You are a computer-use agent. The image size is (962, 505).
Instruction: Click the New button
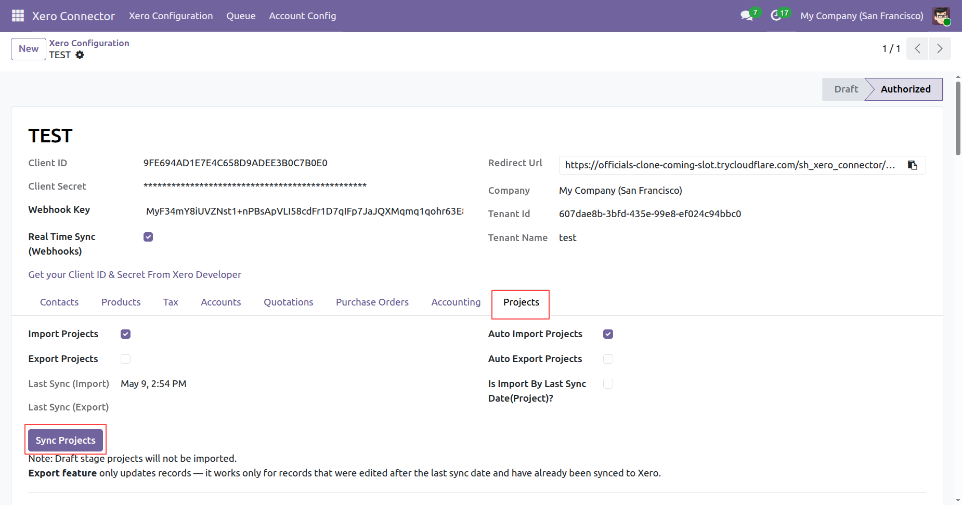coord(29,49)
